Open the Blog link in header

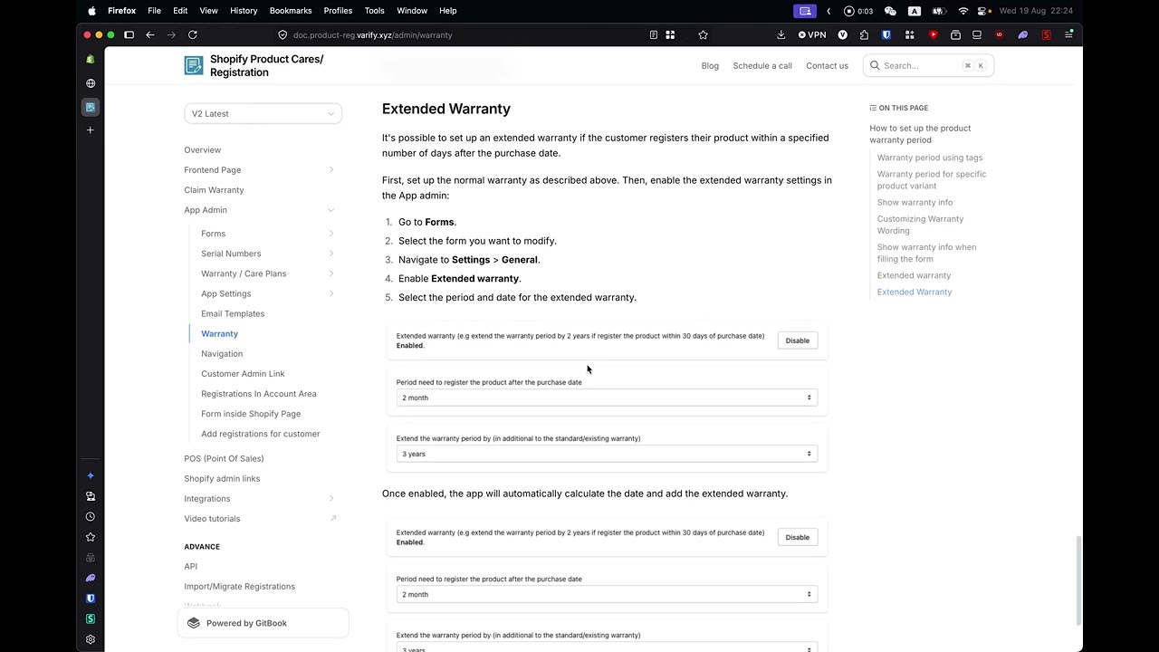click(x=710, y=65)
